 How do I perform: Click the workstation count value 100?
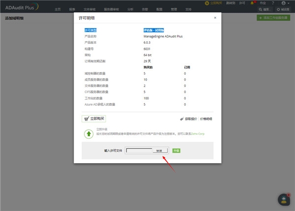point(146,98)
